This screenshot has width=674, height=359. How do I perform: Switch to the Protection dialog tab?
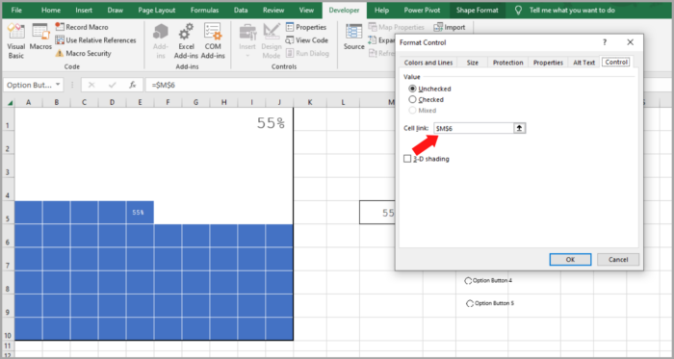[x=507, y=63]
